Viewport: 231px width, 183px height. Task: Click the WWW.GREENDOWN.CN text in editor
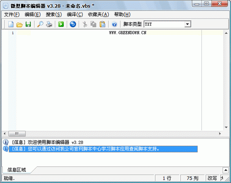(x=128, y=33)
